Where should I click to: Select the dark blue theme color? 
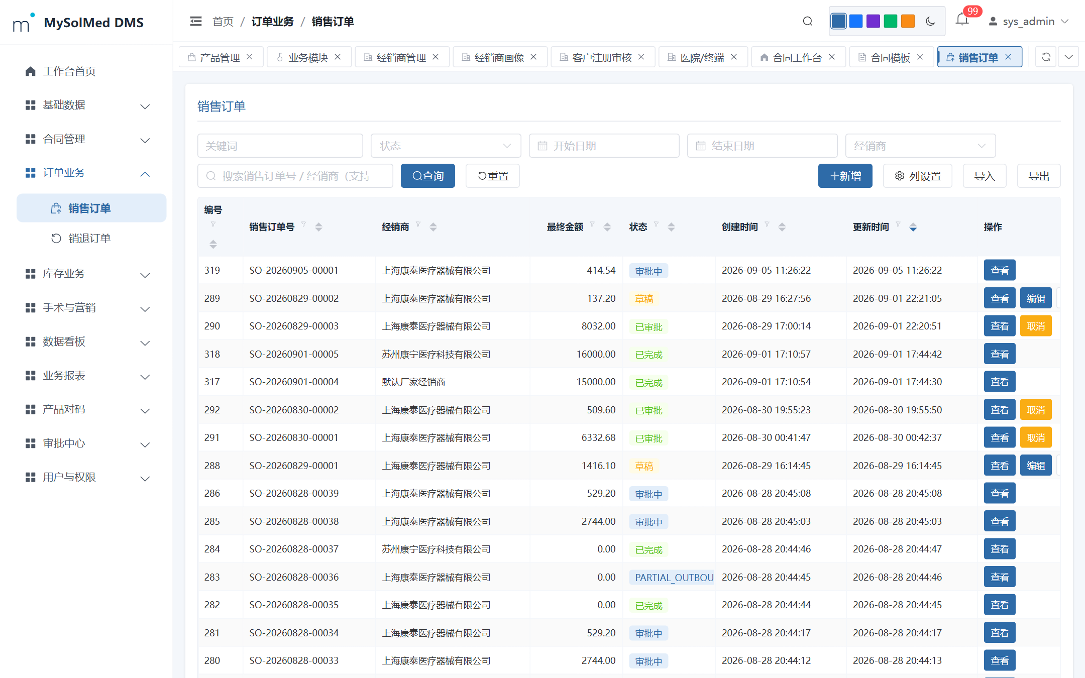click(838, 21)
